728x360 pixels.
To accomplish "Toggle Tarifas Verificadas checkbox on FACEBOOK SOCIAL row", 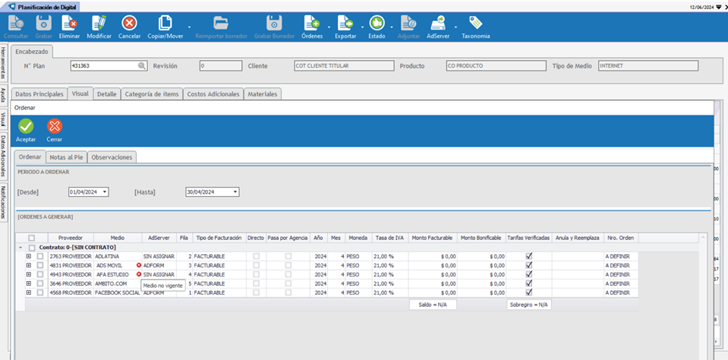I will click(x=529, y=292).
